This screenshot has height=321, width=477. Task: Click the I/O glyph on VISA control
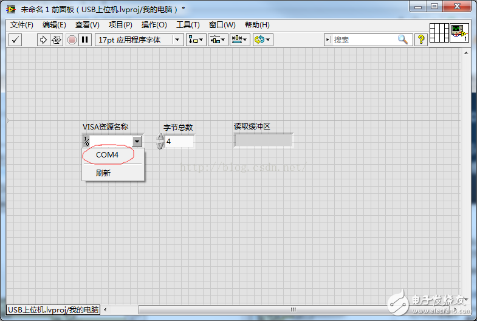86,141
